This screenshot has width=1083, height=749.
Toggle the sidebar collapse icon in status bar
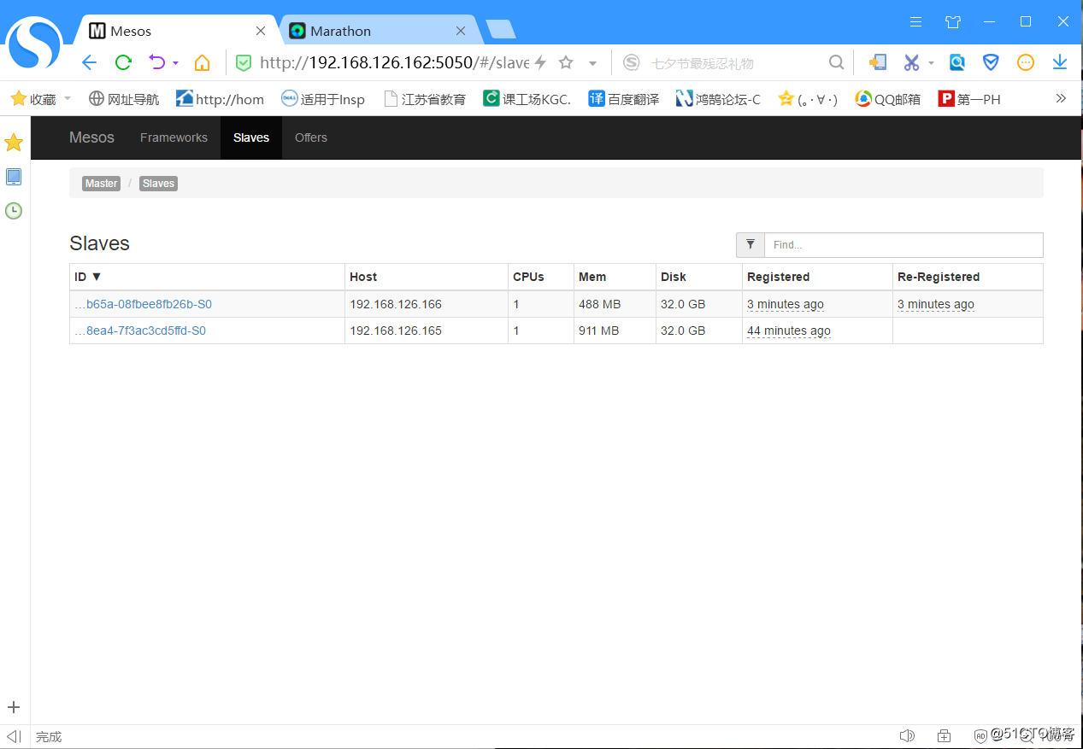click(x=14, y=736)
